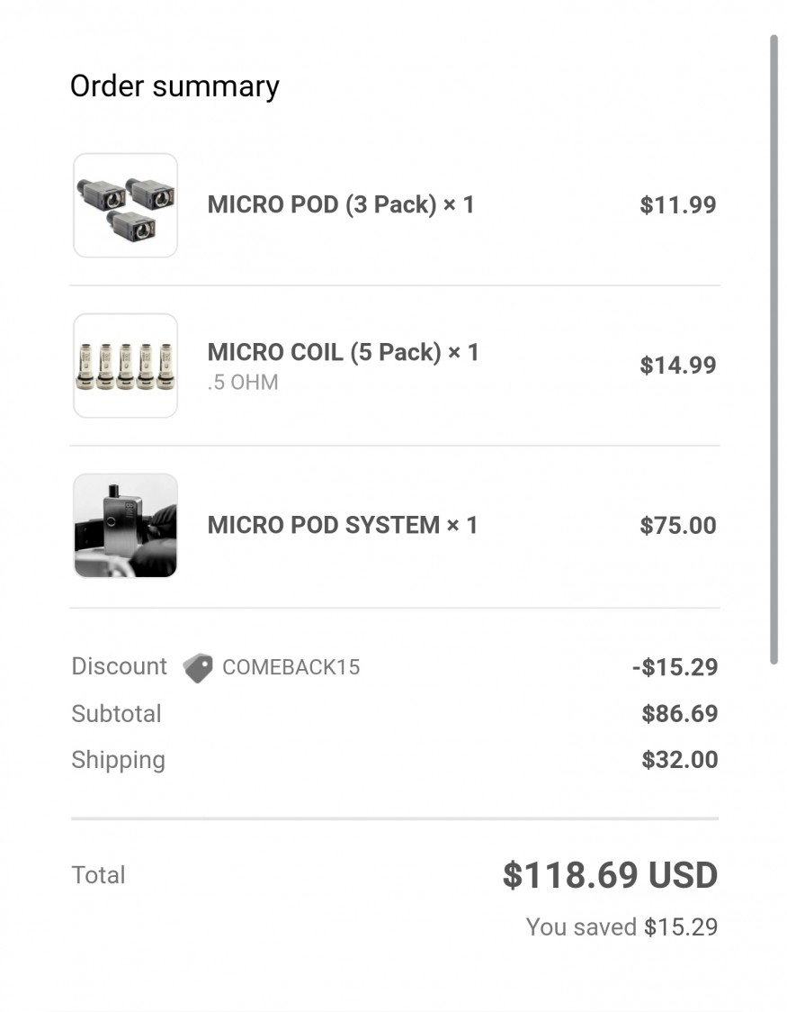This screenshot has height=1012, width=787.
Task: Click the vertical scrollbar on the right
Action: pos(774,349)
